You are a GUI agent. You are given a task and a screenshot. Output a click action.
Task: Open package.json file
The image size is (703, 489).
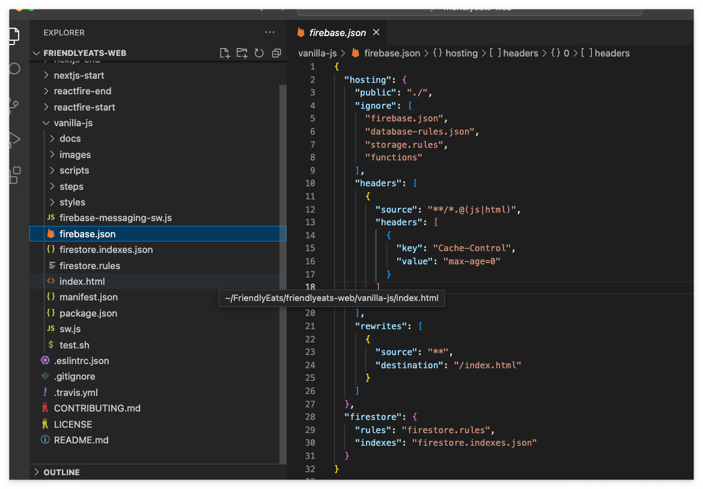point(158,314)
